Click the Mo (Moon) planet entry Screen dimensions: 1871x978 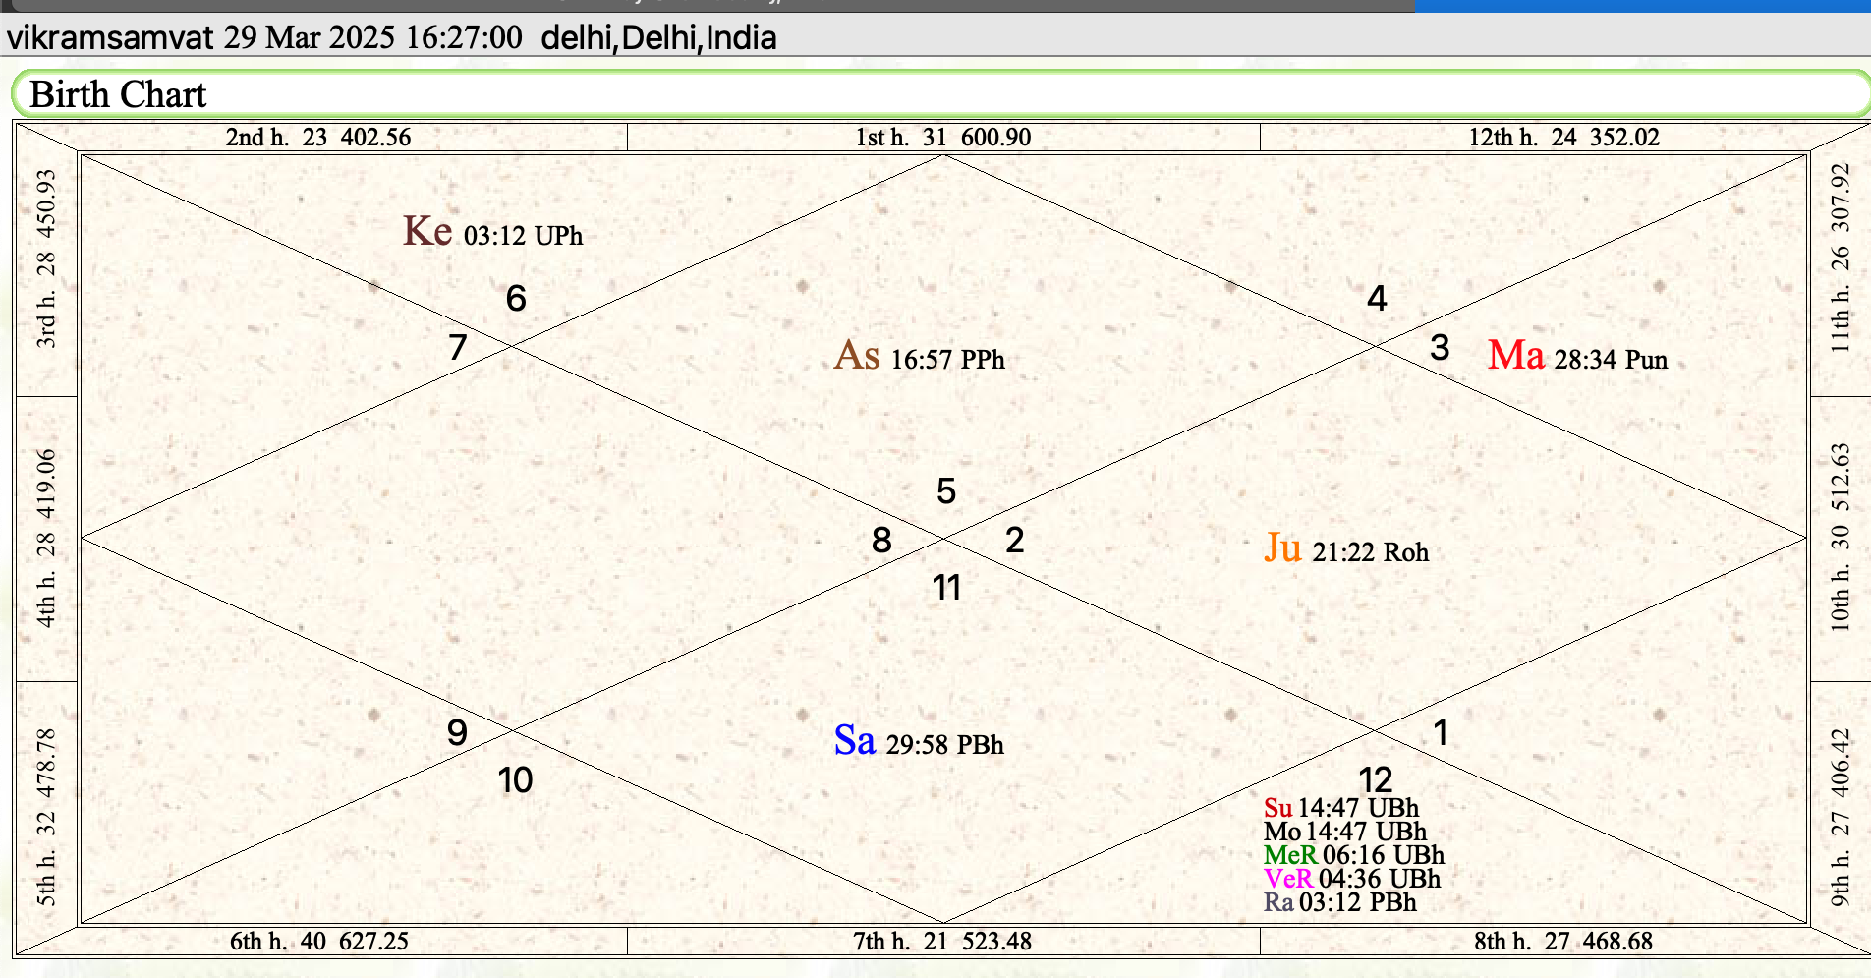coord(1281,832)
